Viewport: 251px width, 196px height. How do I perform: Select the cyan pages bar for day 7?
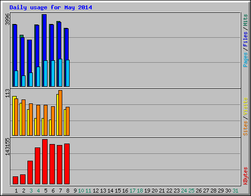click(60, 73)
